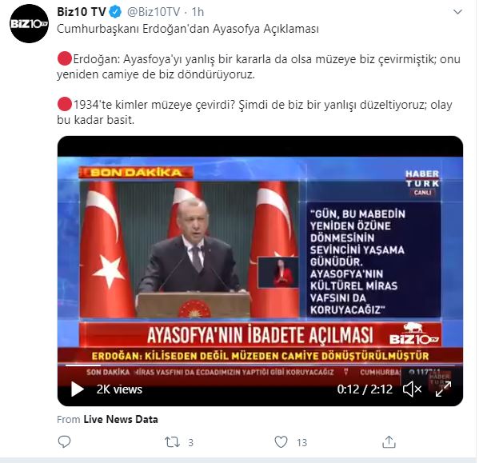Image resolution: width=479 pixels, height=463 pixels.
Task: Open the @Biz10TV handle link
Action: tap(153, 12)
